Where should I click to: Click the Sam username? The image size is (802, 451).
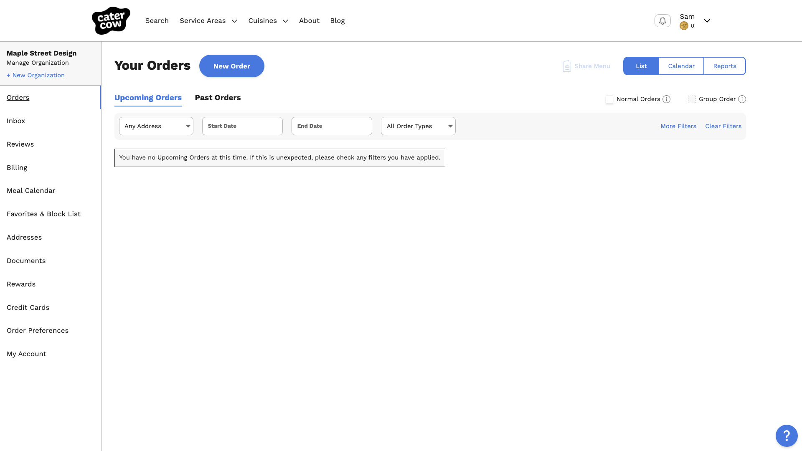(x=687, y=16)
